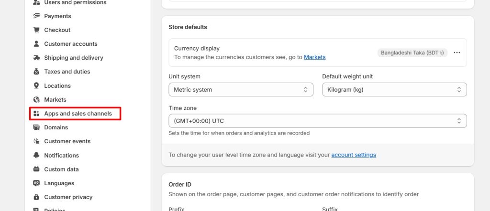This screenshot has width=490, height=211.
Task: Click the Customer events cursor icon
Action: (36, 141)
